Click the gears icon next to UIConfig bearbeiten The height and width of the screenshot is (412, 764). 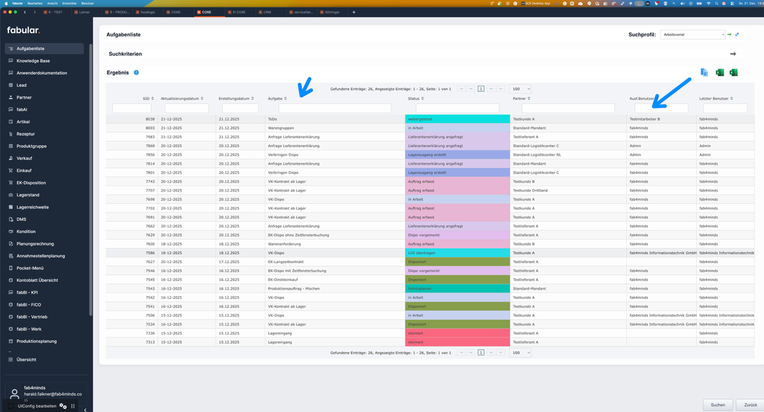tap(63, 406)
